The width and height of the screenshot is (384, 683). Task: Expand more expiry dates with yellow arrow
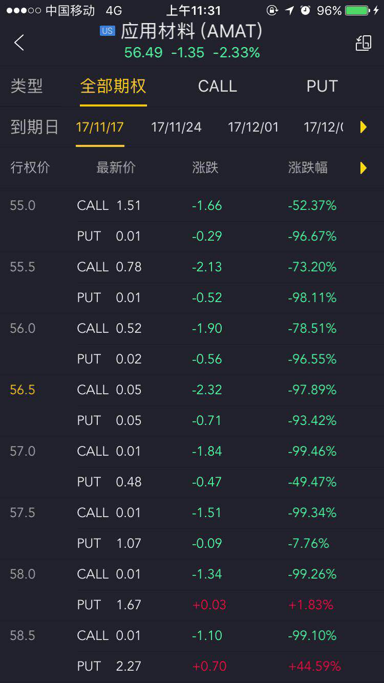coord(363,127)
